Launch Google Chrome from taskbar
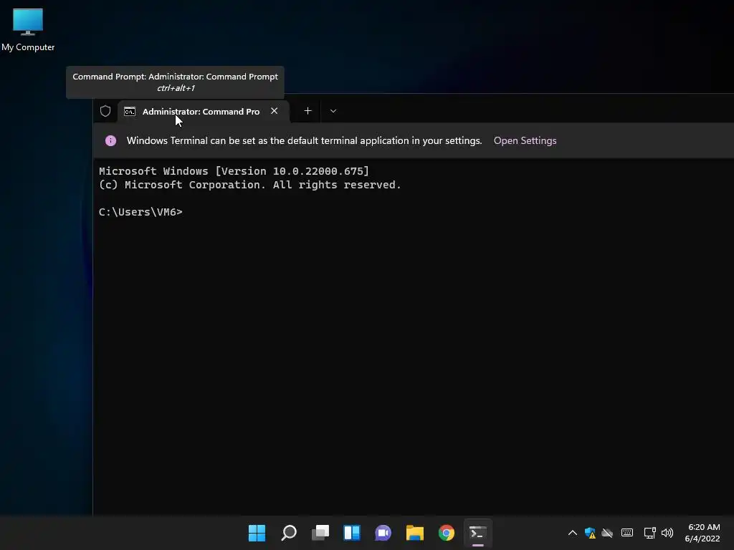This screenshot has width=734, height=550. click(446, 533)
